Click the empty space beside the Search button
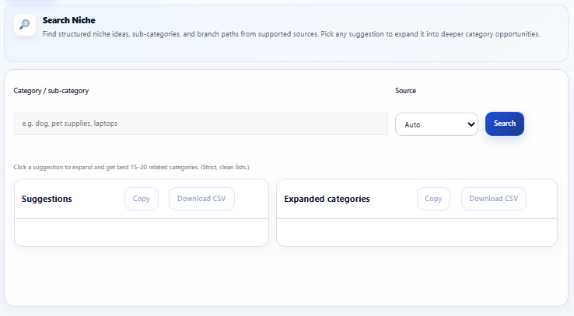 tap(543, 124)
